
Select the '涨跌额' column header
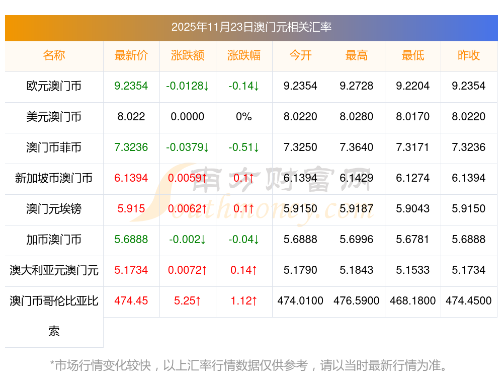pyautogui.click(x=187, y=55)
